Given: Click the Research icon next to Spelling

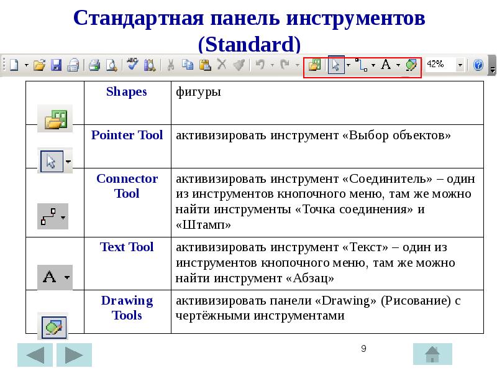Looking at the screenshot, I should click(x=149, y=65).
